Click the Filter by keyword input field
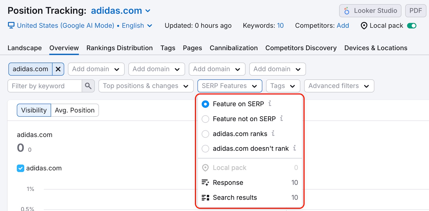Image resolution: width=429 pixels, height=211 pixels. (x=45, y=86)
